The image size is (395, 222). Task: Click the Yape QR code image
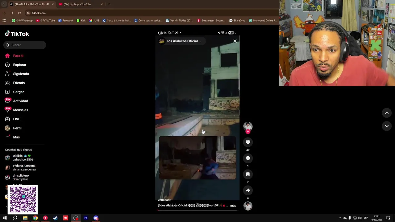(23, 199)
